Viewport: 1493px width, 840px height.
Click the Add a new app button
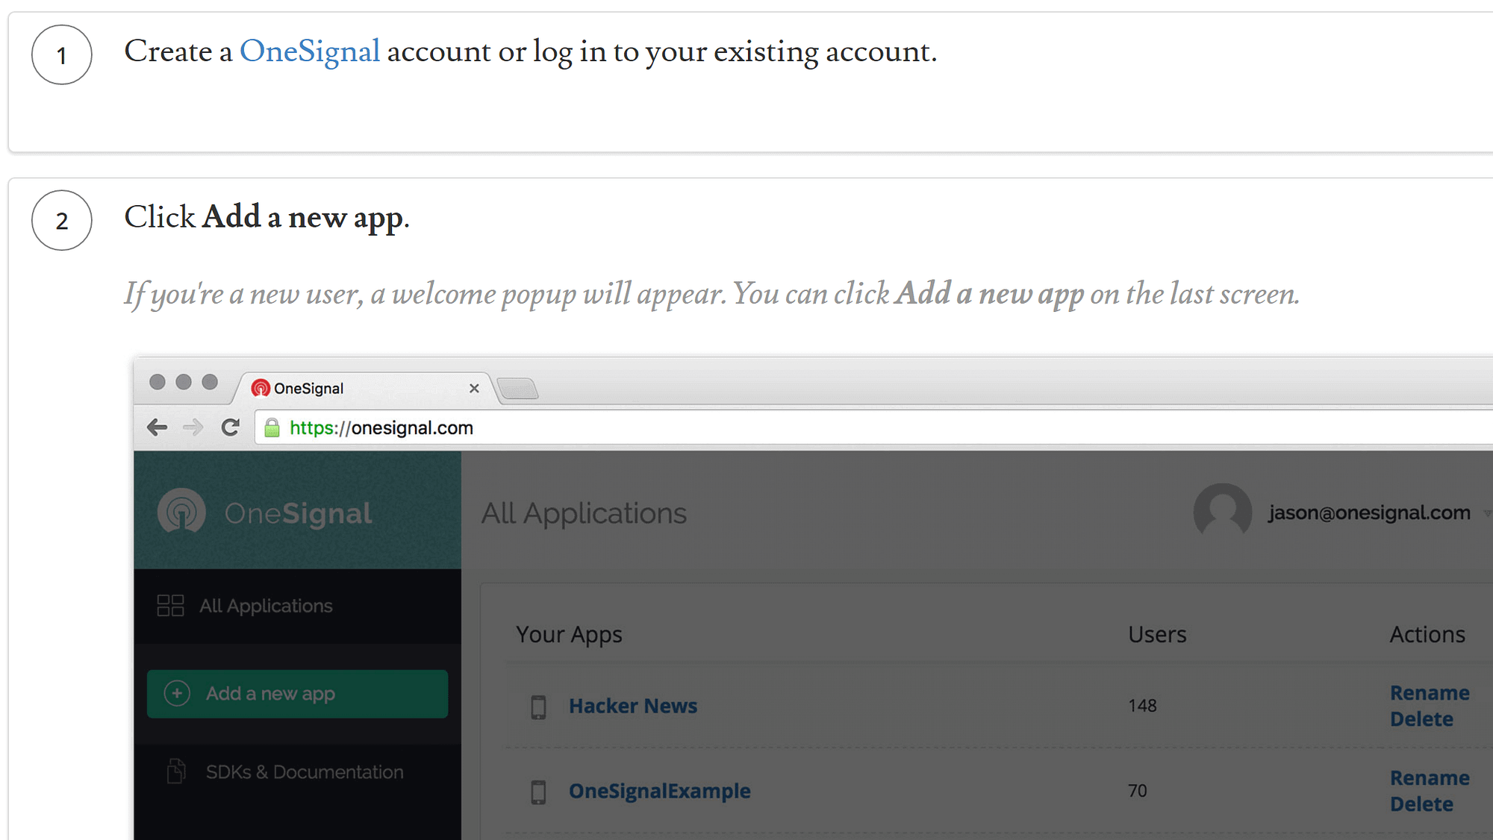point(296,694)
